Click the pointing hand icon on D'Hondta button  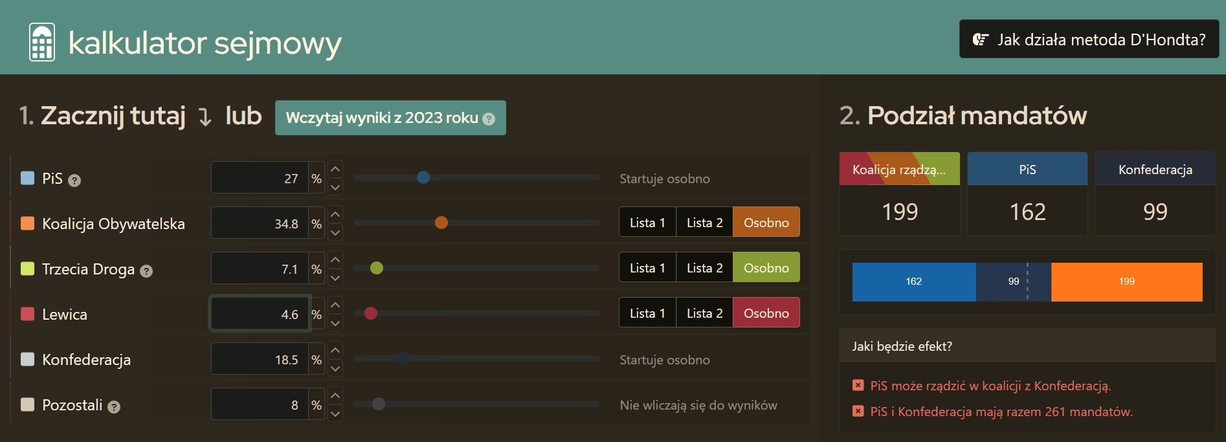(980, 39)
